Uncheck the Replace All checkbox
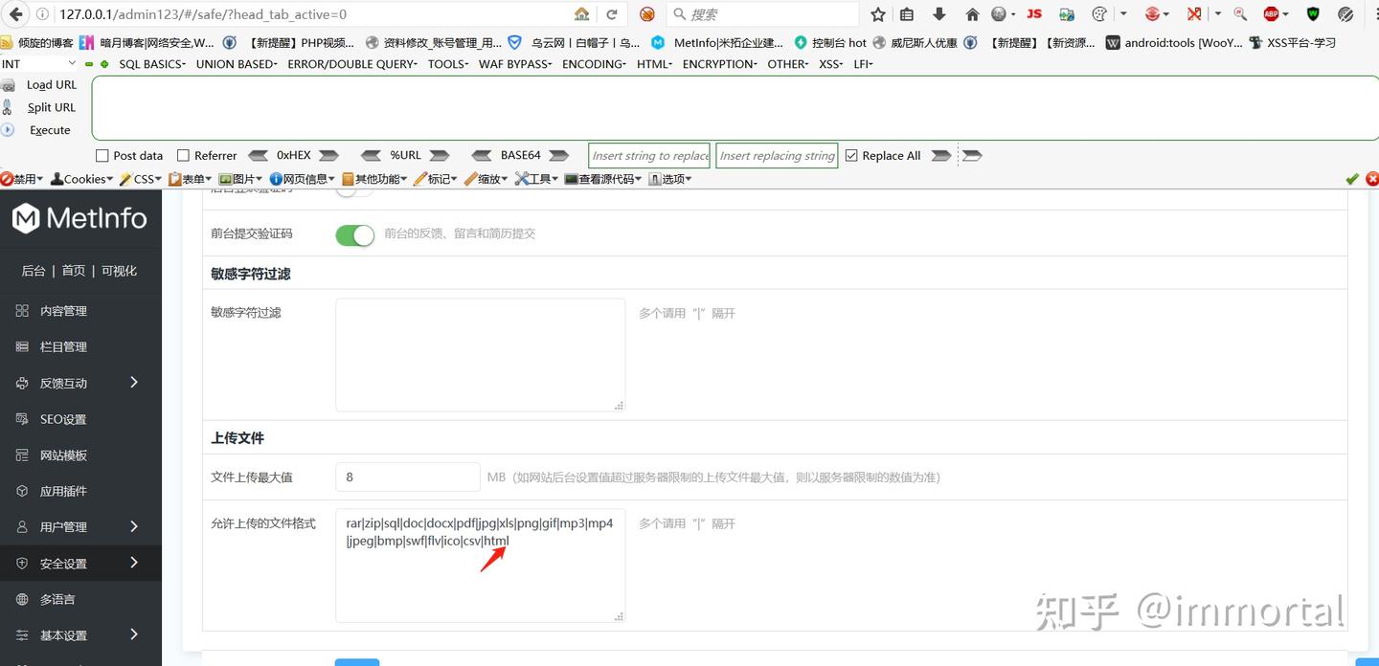Viewport: 1379px width, 666px height. click(x=851, y=156)
